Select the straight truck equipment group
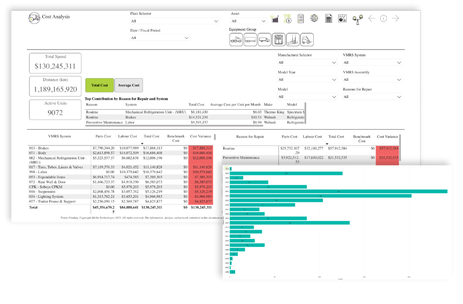Image resolution: width=463 pixels, height=304 pixels. (265, 40)
